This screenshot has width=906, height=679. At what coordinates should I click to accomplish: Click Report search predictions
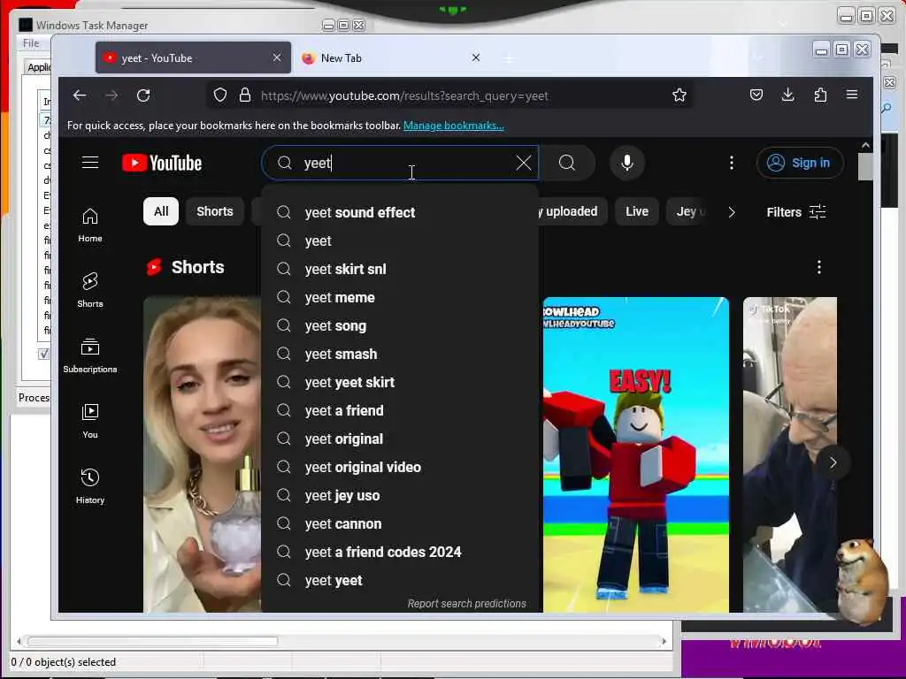coord(467,603)
